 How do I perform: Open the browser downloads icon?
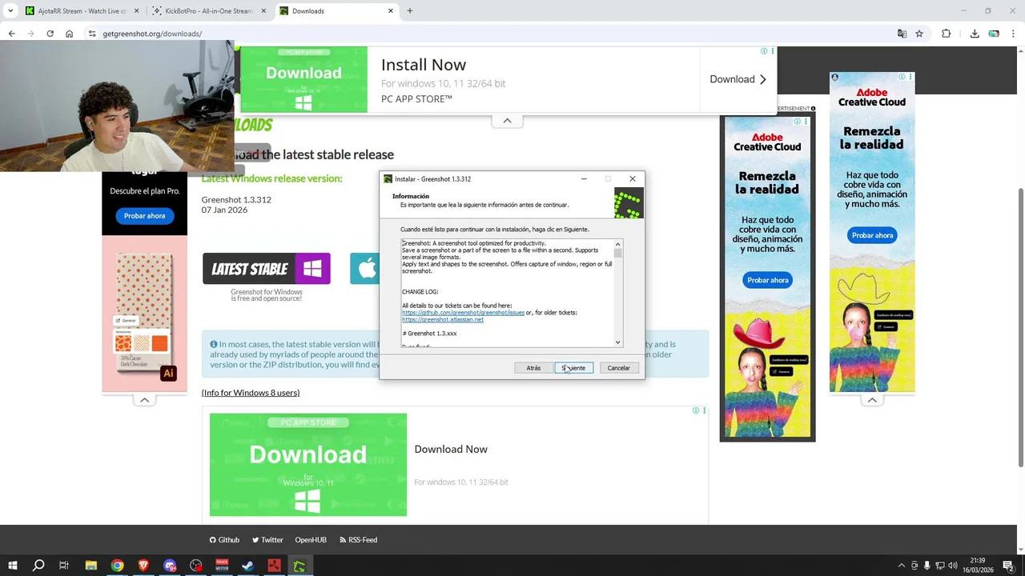(975, 34)
